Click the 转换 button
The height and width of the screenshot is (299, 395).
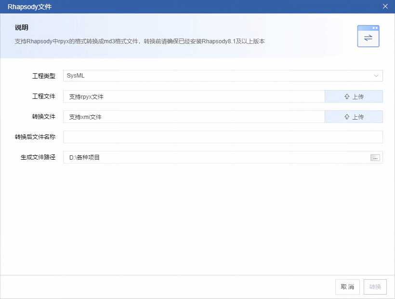point(375,287)
